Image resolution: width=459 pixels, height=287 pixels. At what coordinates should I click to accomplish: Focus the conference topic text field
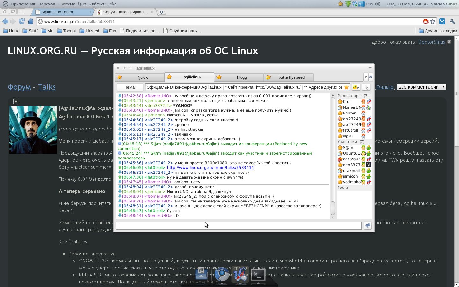(x=244, y=87)
